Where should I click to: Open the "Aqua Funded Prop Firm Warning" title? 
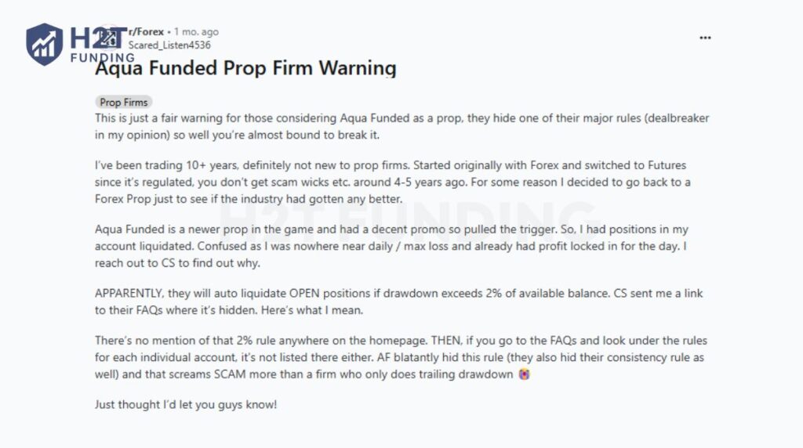point(245,68)
